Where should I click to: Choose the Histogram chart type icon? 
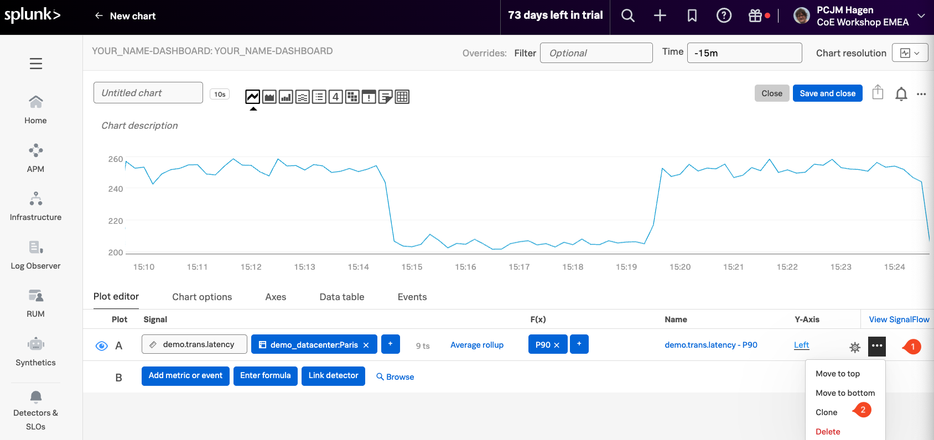point(303,97)
